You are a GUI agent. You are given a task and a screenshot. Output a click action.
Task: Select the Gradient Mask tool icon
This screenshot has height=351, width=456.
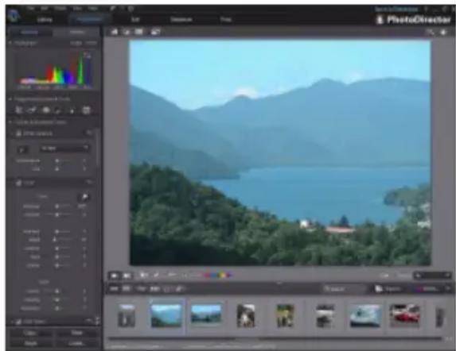(x=86, y=110)
